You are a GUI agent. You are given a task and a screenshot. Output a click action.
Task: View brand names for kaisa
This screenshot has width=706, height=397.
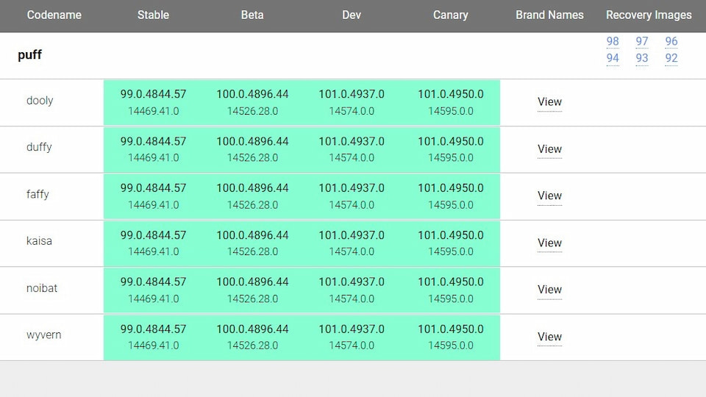[549, 243]
